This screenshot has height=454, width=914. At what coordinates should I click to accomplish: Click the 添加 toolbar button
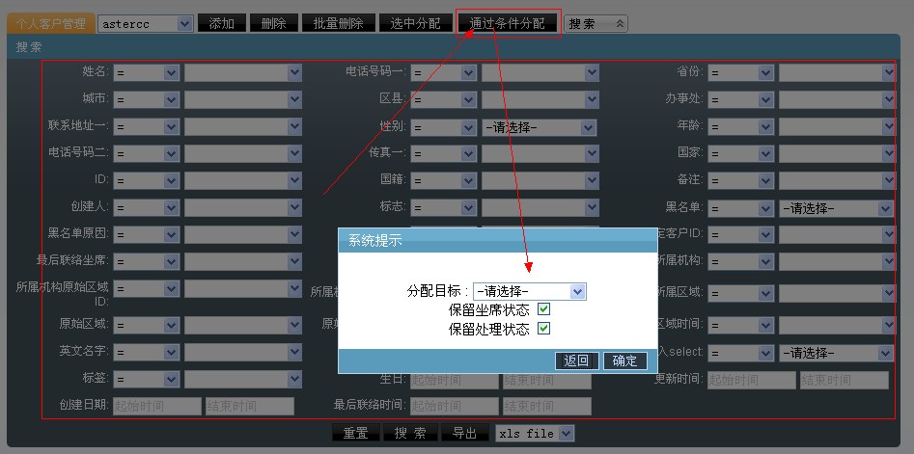point(221,23)
